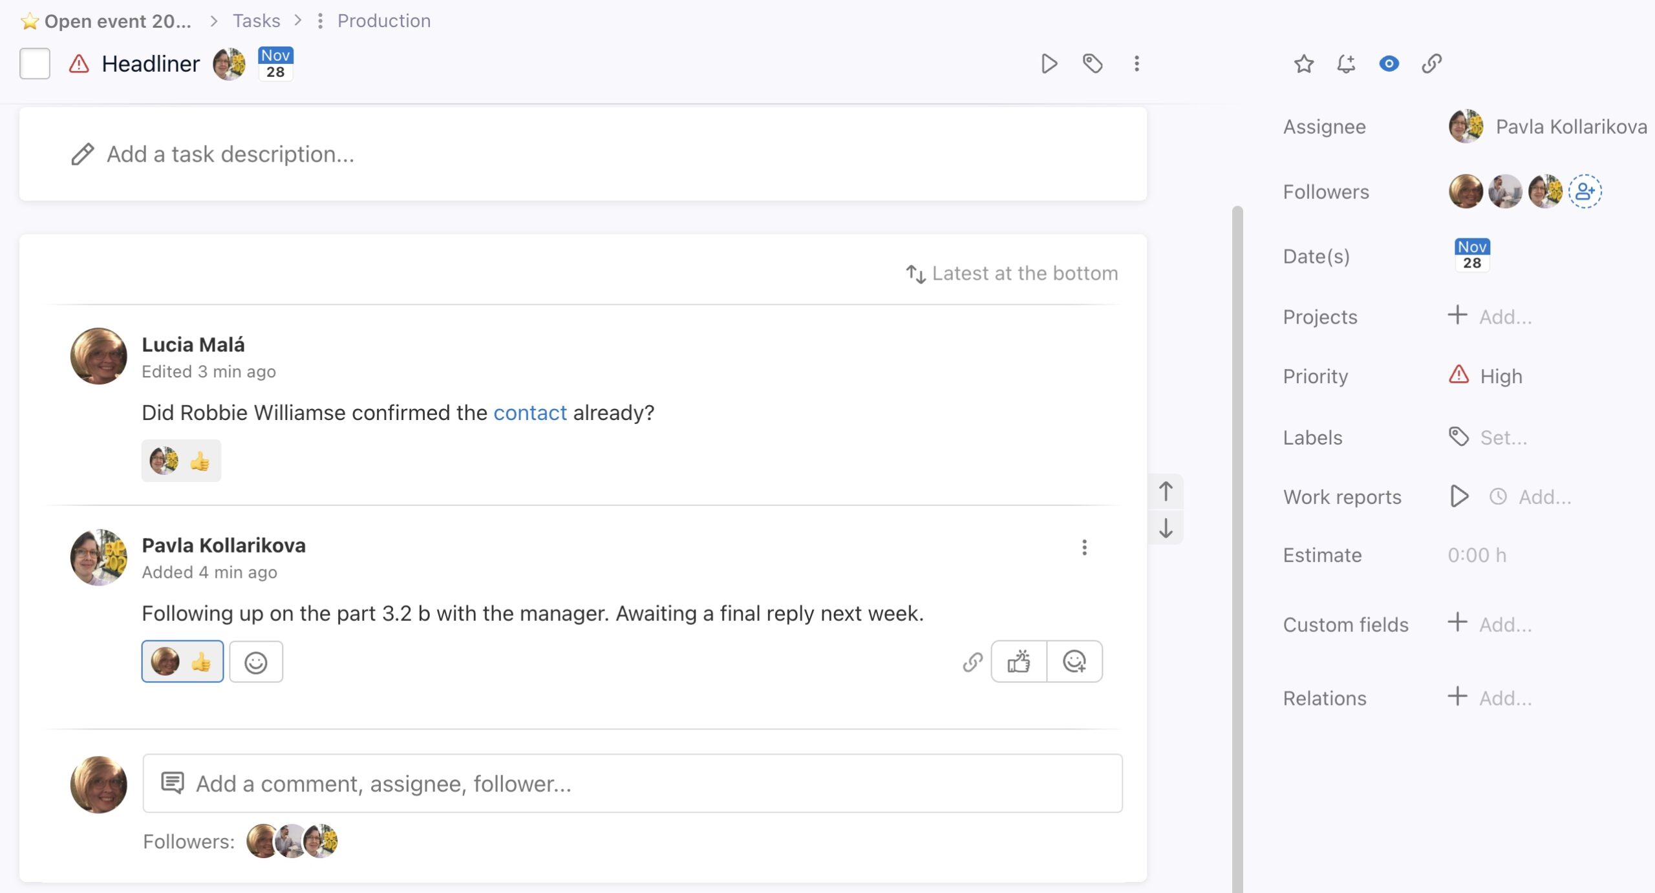This screenshot has height=893, width=1655.
Task: Change comment sorting with Latest at the bottom
Action: [1012, 273]
